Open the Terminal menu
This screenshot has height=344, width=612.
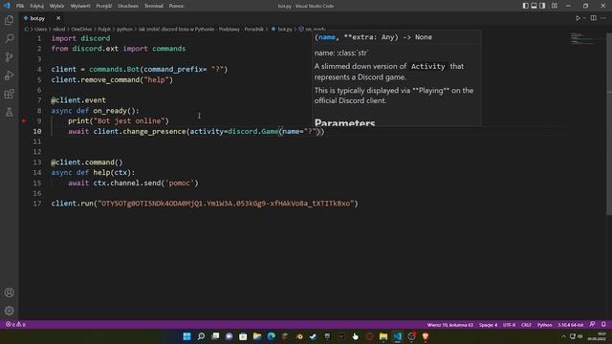click(154, 6)
